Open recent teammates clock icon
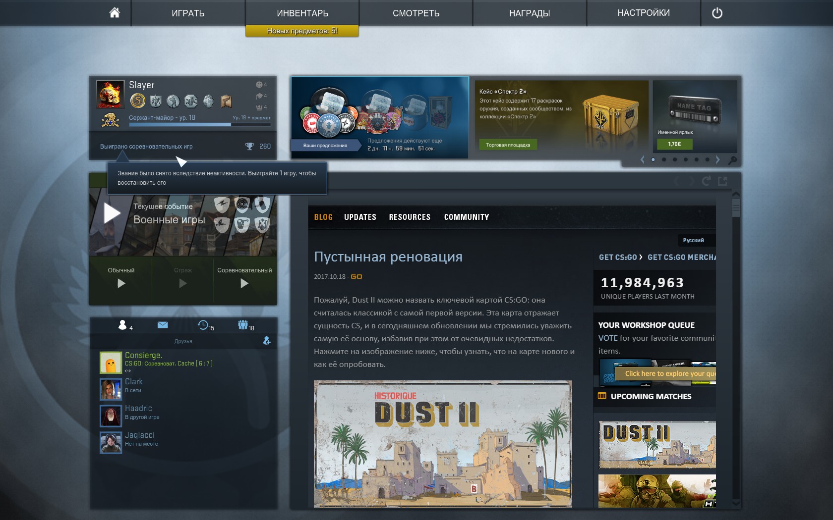 point(203,325)
